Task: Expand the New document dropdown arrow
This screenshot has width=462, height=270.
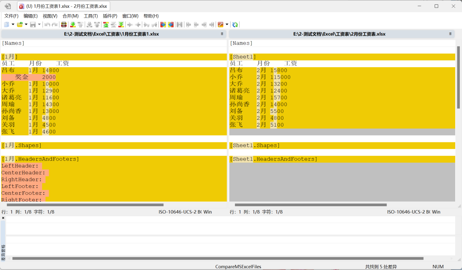Action: pyautogui.click(x=13, y=24)
